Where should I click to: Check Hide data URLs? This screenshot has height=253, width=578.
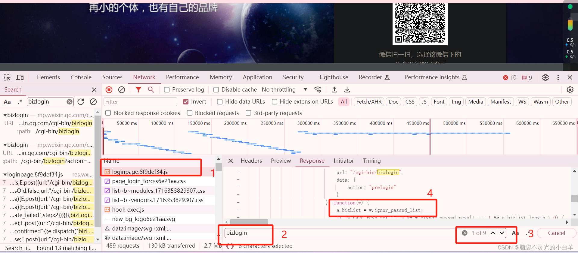pyautogui.click(x=220, y=102)
